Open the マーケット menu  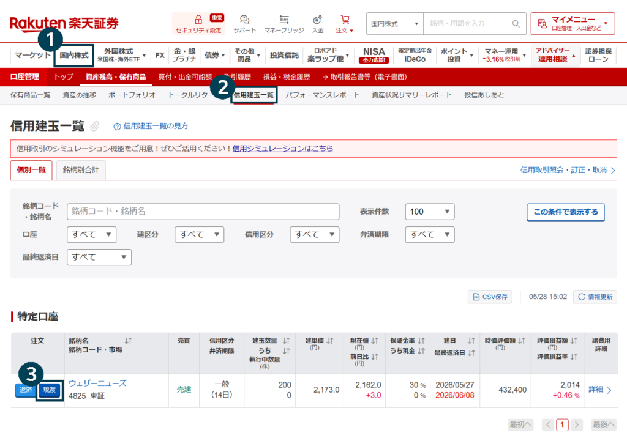(x=33, y=55)
